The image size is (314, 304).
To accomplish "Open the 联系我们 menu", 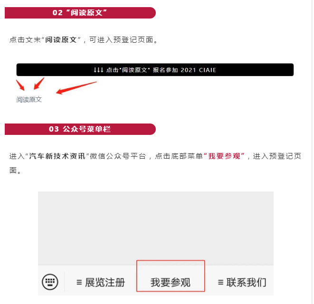I will tap(242, 282).
